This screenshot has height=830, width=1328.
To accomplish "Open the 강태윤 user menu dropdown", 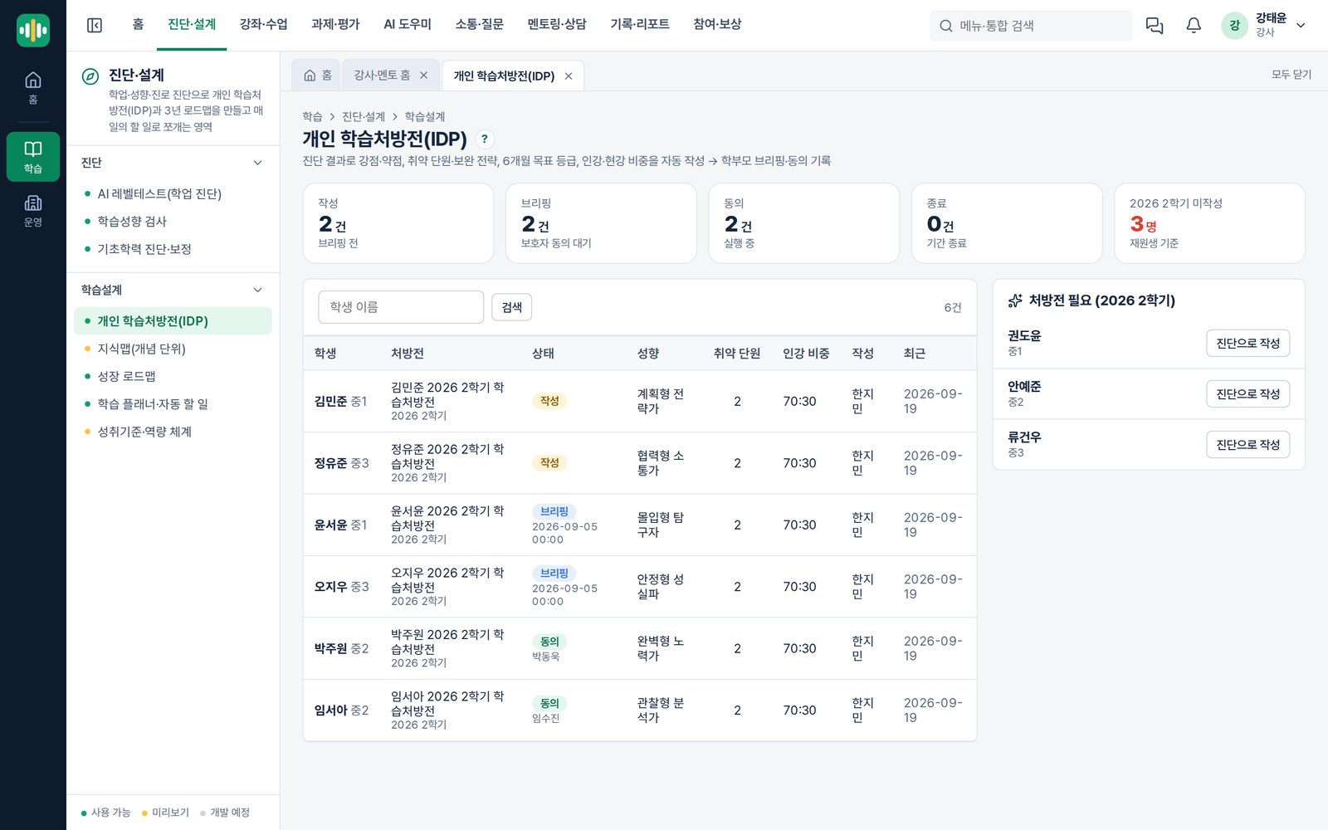I will coord(1301,25).
